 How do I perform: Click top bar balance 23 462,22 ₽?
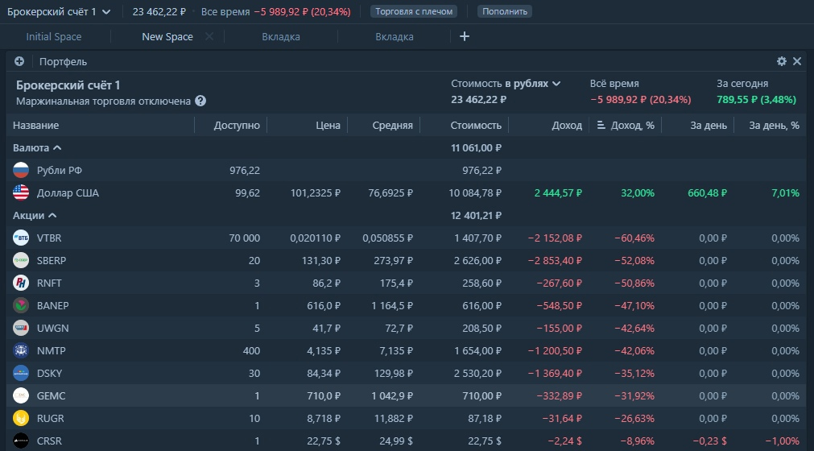pyautogui.click(x=159, y=11)
